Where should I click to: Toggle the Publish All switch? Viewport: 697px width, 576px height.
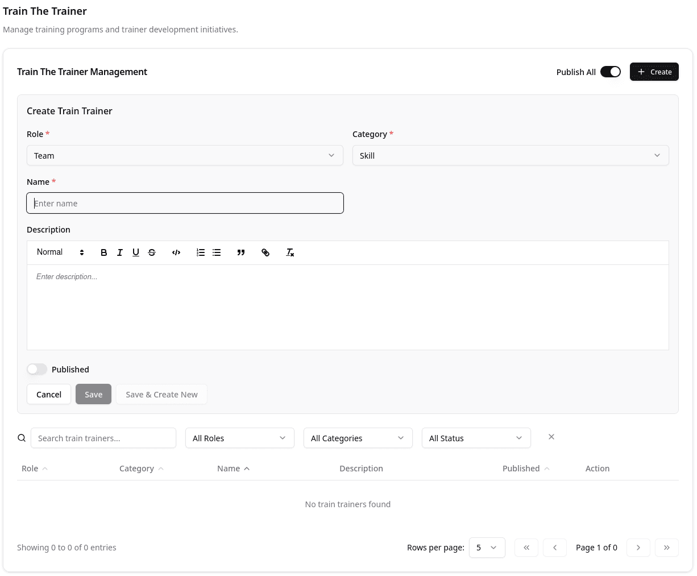pos(611,72)
